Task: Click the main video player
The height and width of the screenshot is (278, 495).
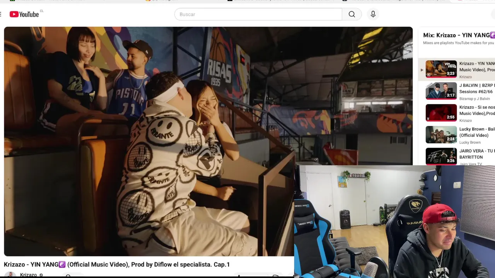Action: pos(208,141)
